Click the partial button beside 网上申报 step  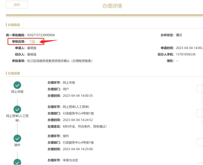tap(200, 89)
